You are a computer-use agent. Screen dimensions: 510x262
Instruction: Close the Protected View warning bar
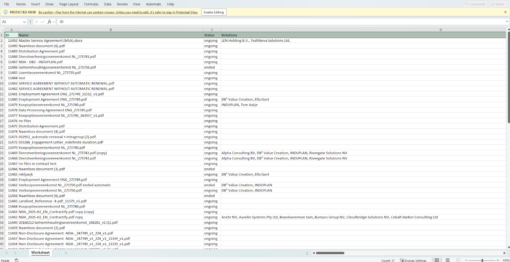pos(505,12)
